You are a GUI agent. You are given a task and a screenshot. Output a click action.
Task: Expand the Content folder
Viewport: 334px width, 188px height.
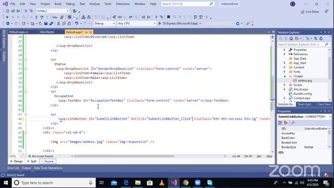[x=284, y=67]
